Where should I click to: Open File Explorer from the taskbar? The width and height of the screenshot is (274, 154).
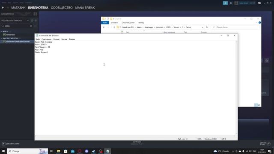[x=59, y=151]
